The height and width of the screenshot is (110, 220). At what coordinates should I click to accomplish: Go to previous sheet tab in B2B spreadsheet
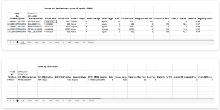[x=8, y=42]
